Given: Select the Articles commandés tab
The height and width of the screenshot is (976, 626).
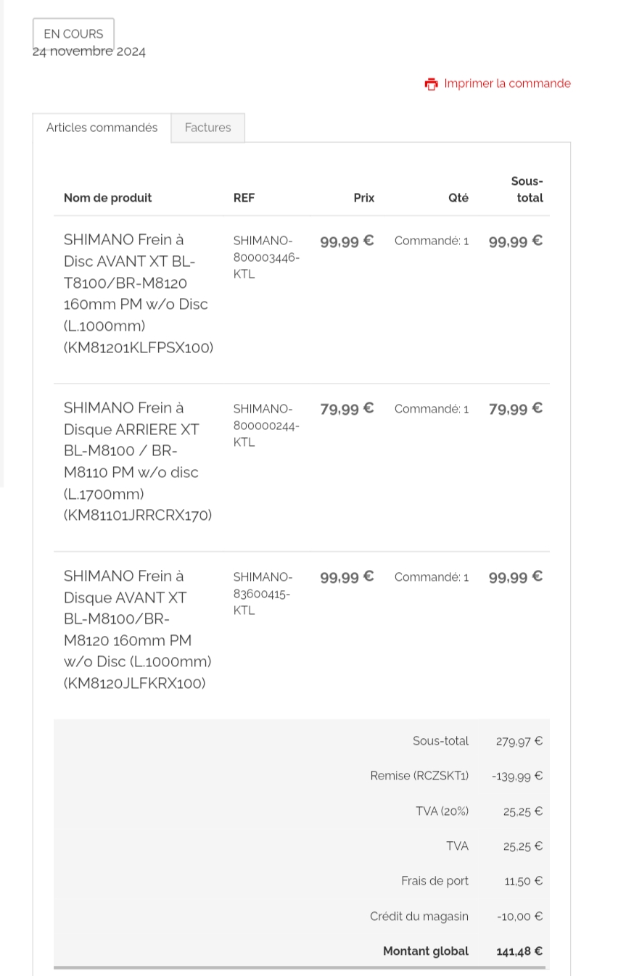Looking at the screenshot, I should [x=102, y=128].
